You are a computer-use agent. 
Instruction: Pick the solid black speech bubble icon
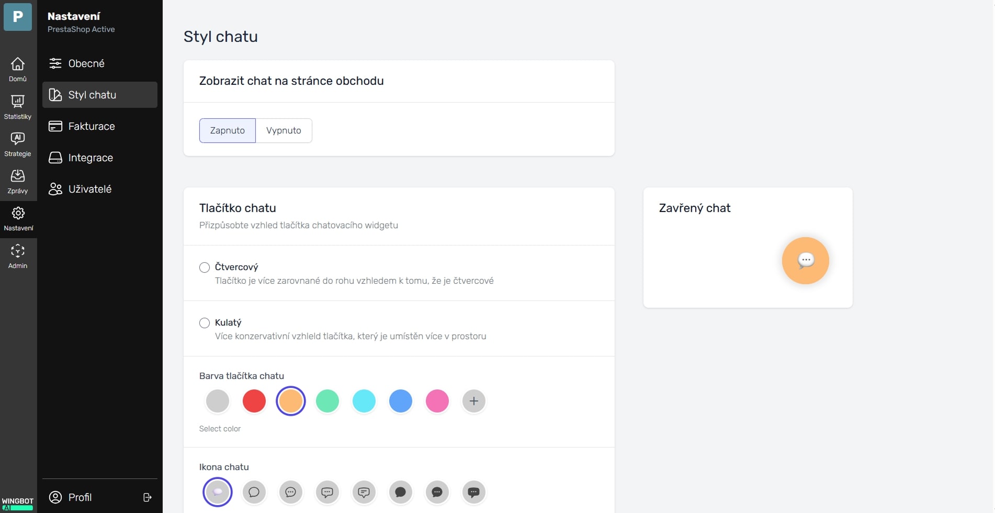pyautogui.click(x=401, y=492)
